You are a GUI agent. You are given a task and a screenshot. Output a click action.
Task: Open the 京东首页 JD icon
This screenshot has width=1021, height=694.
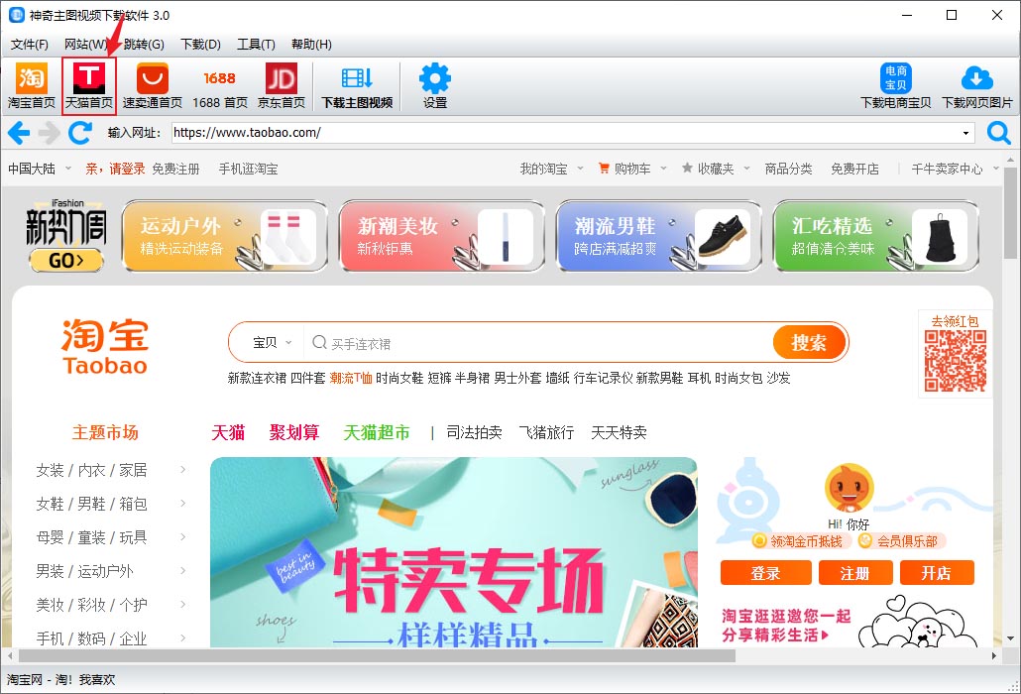tap(282, 85)
